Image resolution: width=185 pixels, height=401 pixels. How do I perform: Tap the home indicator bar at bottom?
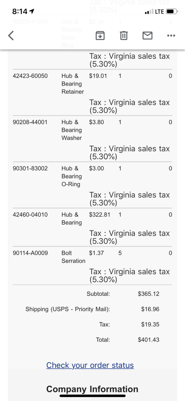(93, 396)
